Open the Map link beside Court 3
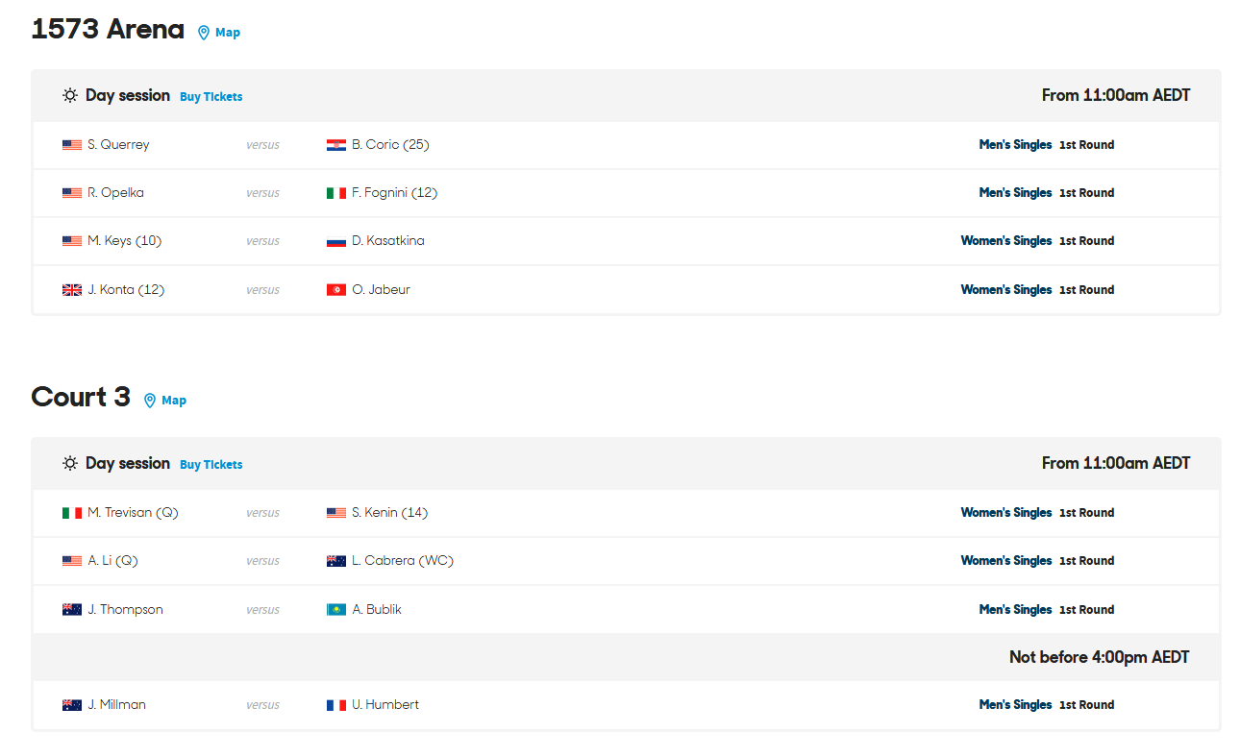This screenshot has width=1240, height=756. point(174,401)
